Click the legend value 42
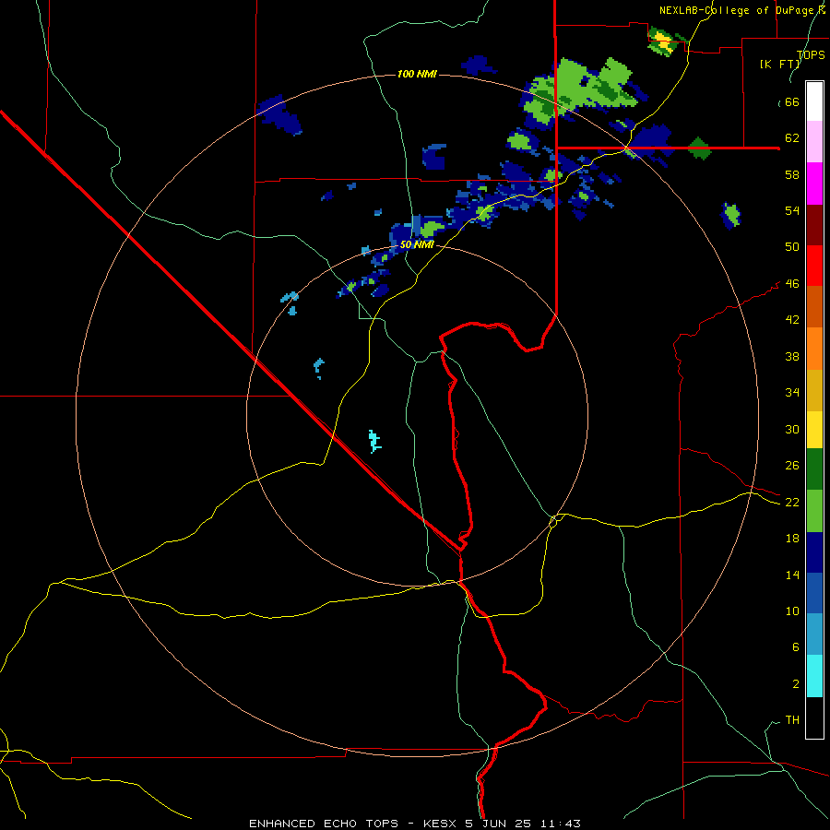 tap(792, 320)
